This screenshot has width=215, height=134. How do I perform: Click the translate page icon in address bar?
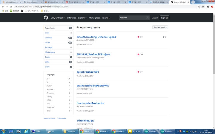click(x=199, y=7)
